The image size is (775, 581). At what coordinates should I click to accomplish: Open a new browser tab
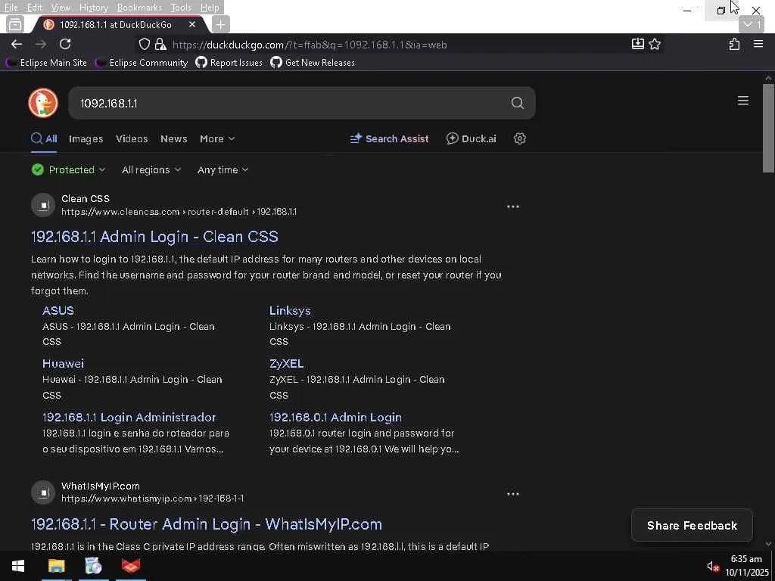click(220, 24)
